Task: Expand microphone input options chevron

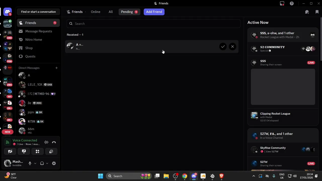Action: [x=35, y=163]
